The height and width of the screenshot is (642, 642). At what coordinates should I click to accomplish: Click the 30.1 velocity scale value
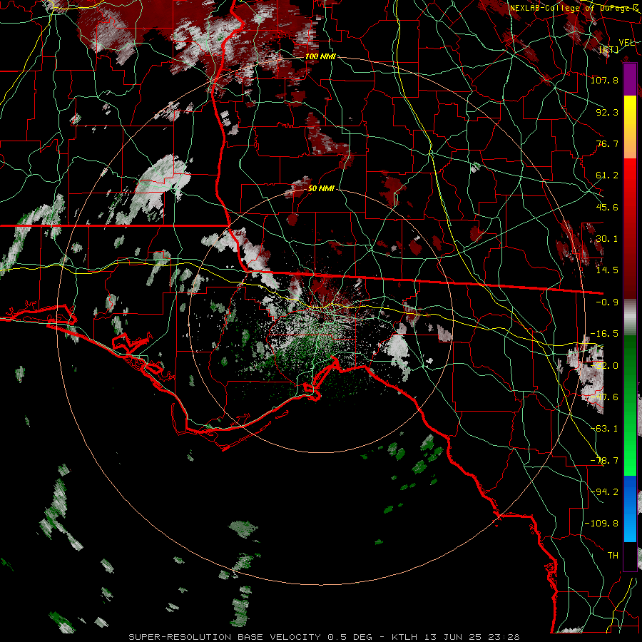(x=607, y=239)
